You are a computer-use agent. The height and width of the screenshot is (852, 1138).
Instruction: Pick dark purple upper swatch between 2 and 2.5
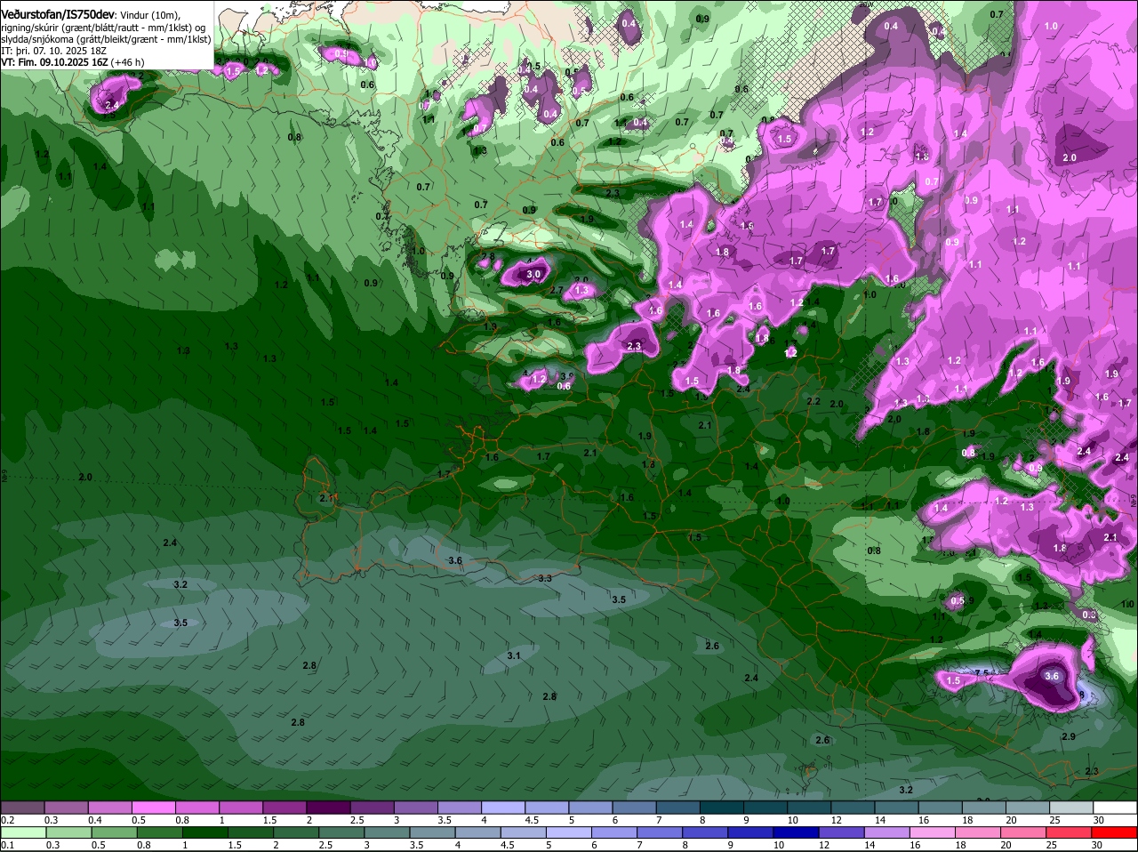coord(328,808)
